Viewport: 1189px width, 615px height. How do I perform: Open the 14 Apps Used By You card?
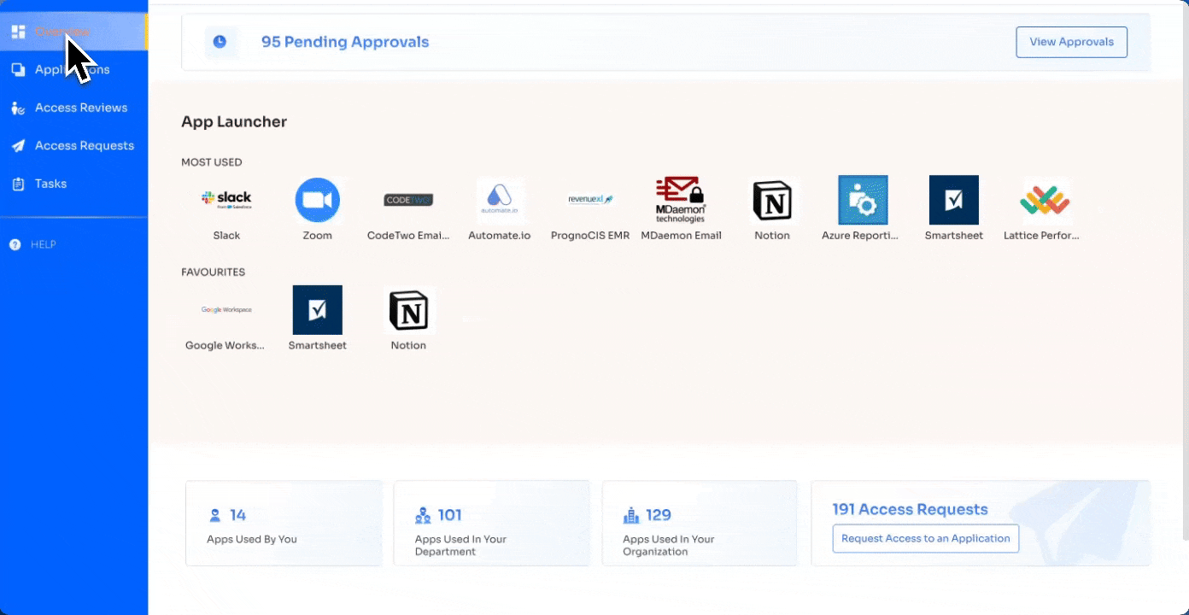284,523
